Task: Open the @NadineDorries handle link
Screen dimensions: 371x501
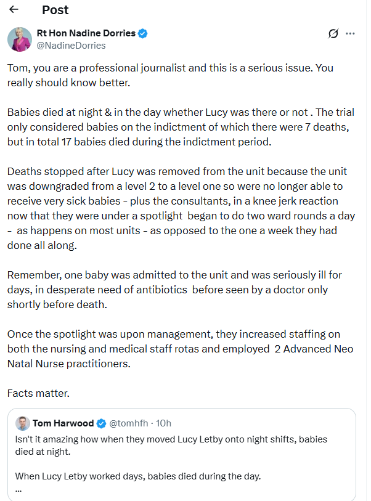Action: (71, 46)
